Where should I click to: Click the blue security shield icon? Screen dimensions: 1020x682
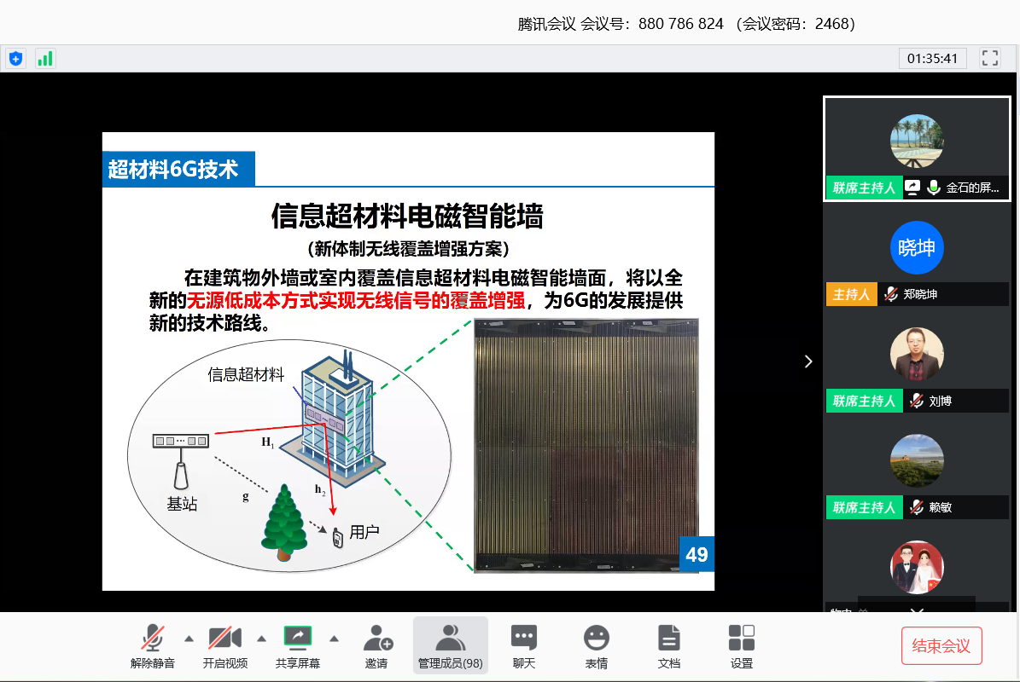pyautogui.click(x=15, y=59)
